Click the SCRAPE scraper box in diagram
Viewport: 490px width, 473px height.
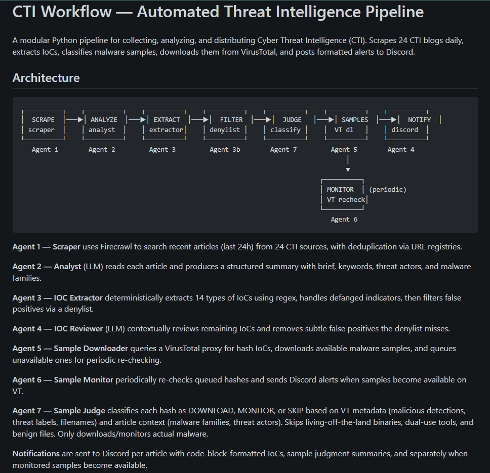(43, 125)
